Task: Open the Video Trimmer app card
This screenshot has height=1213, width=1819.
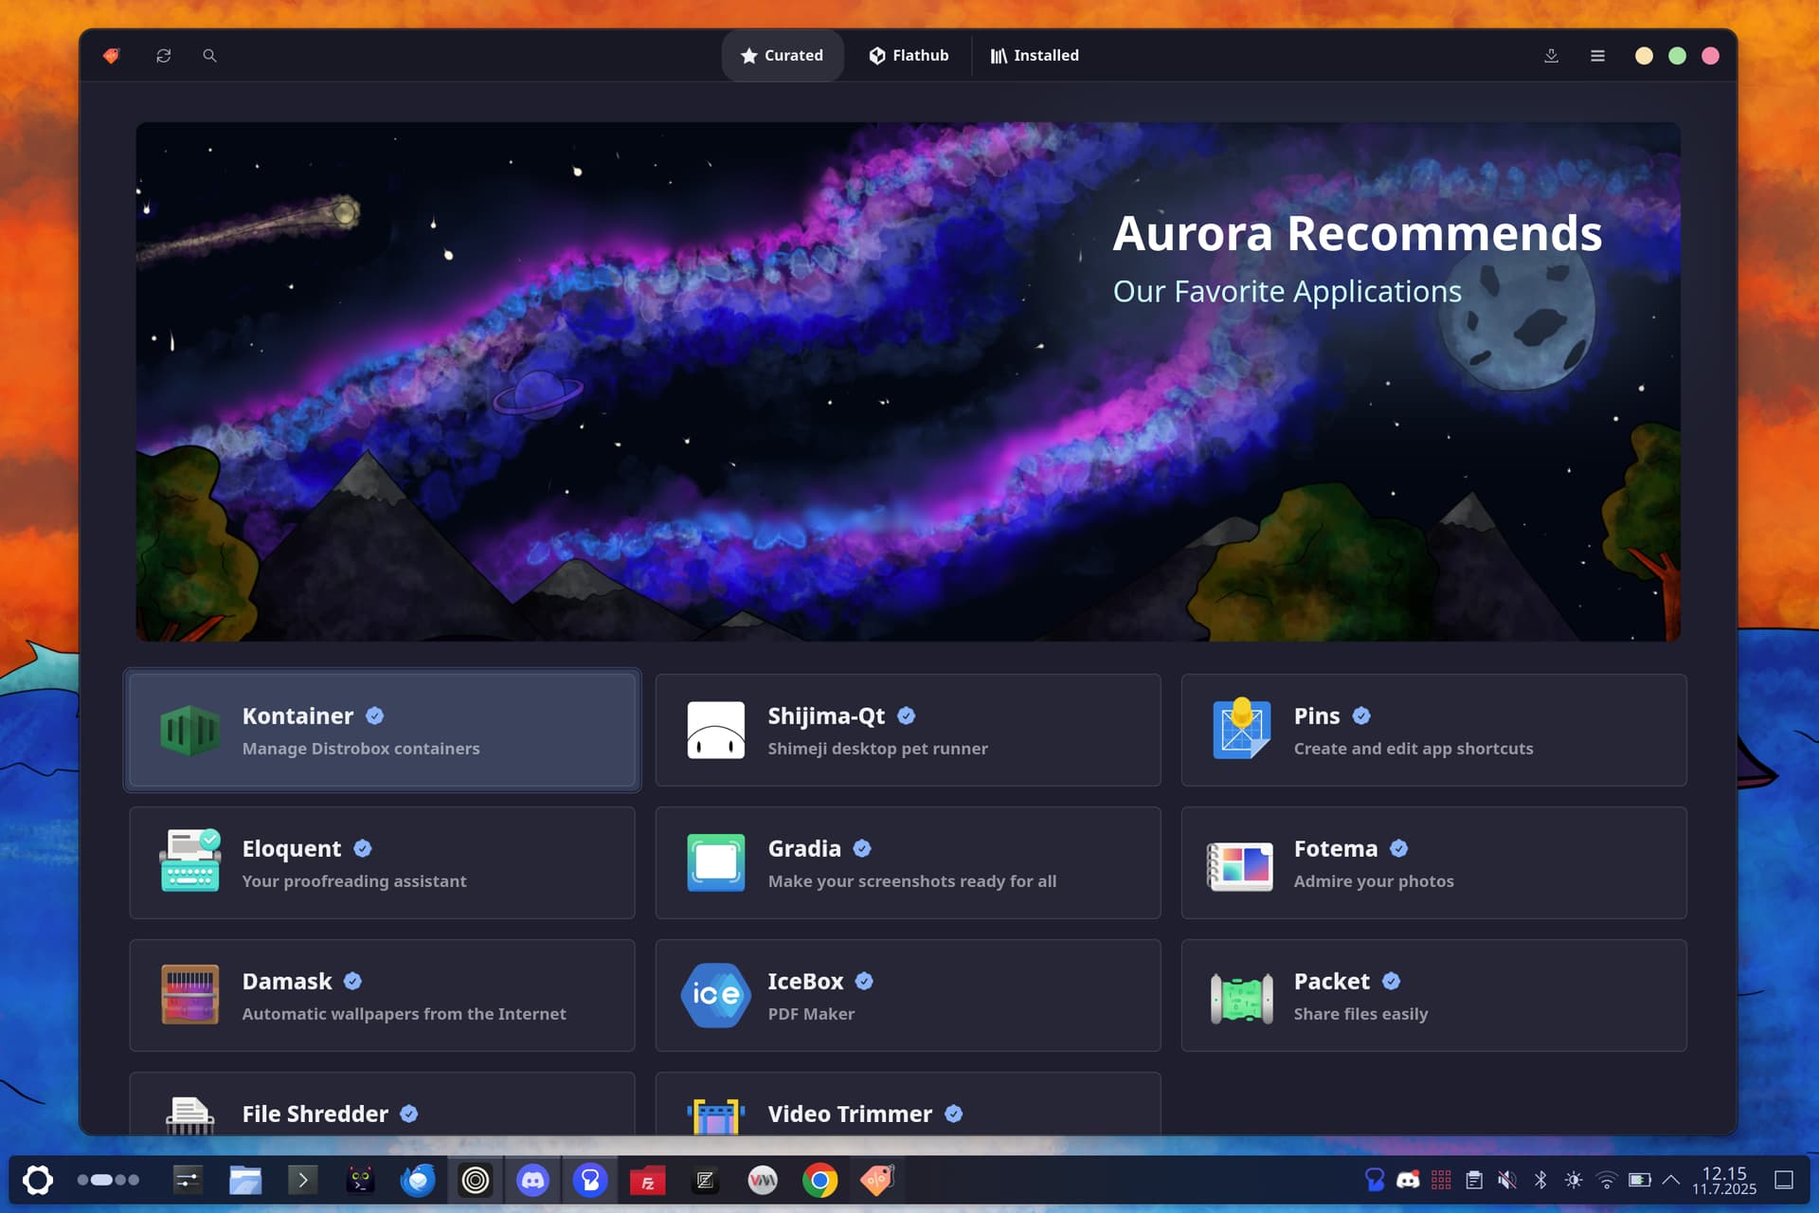Action: 908,1104
